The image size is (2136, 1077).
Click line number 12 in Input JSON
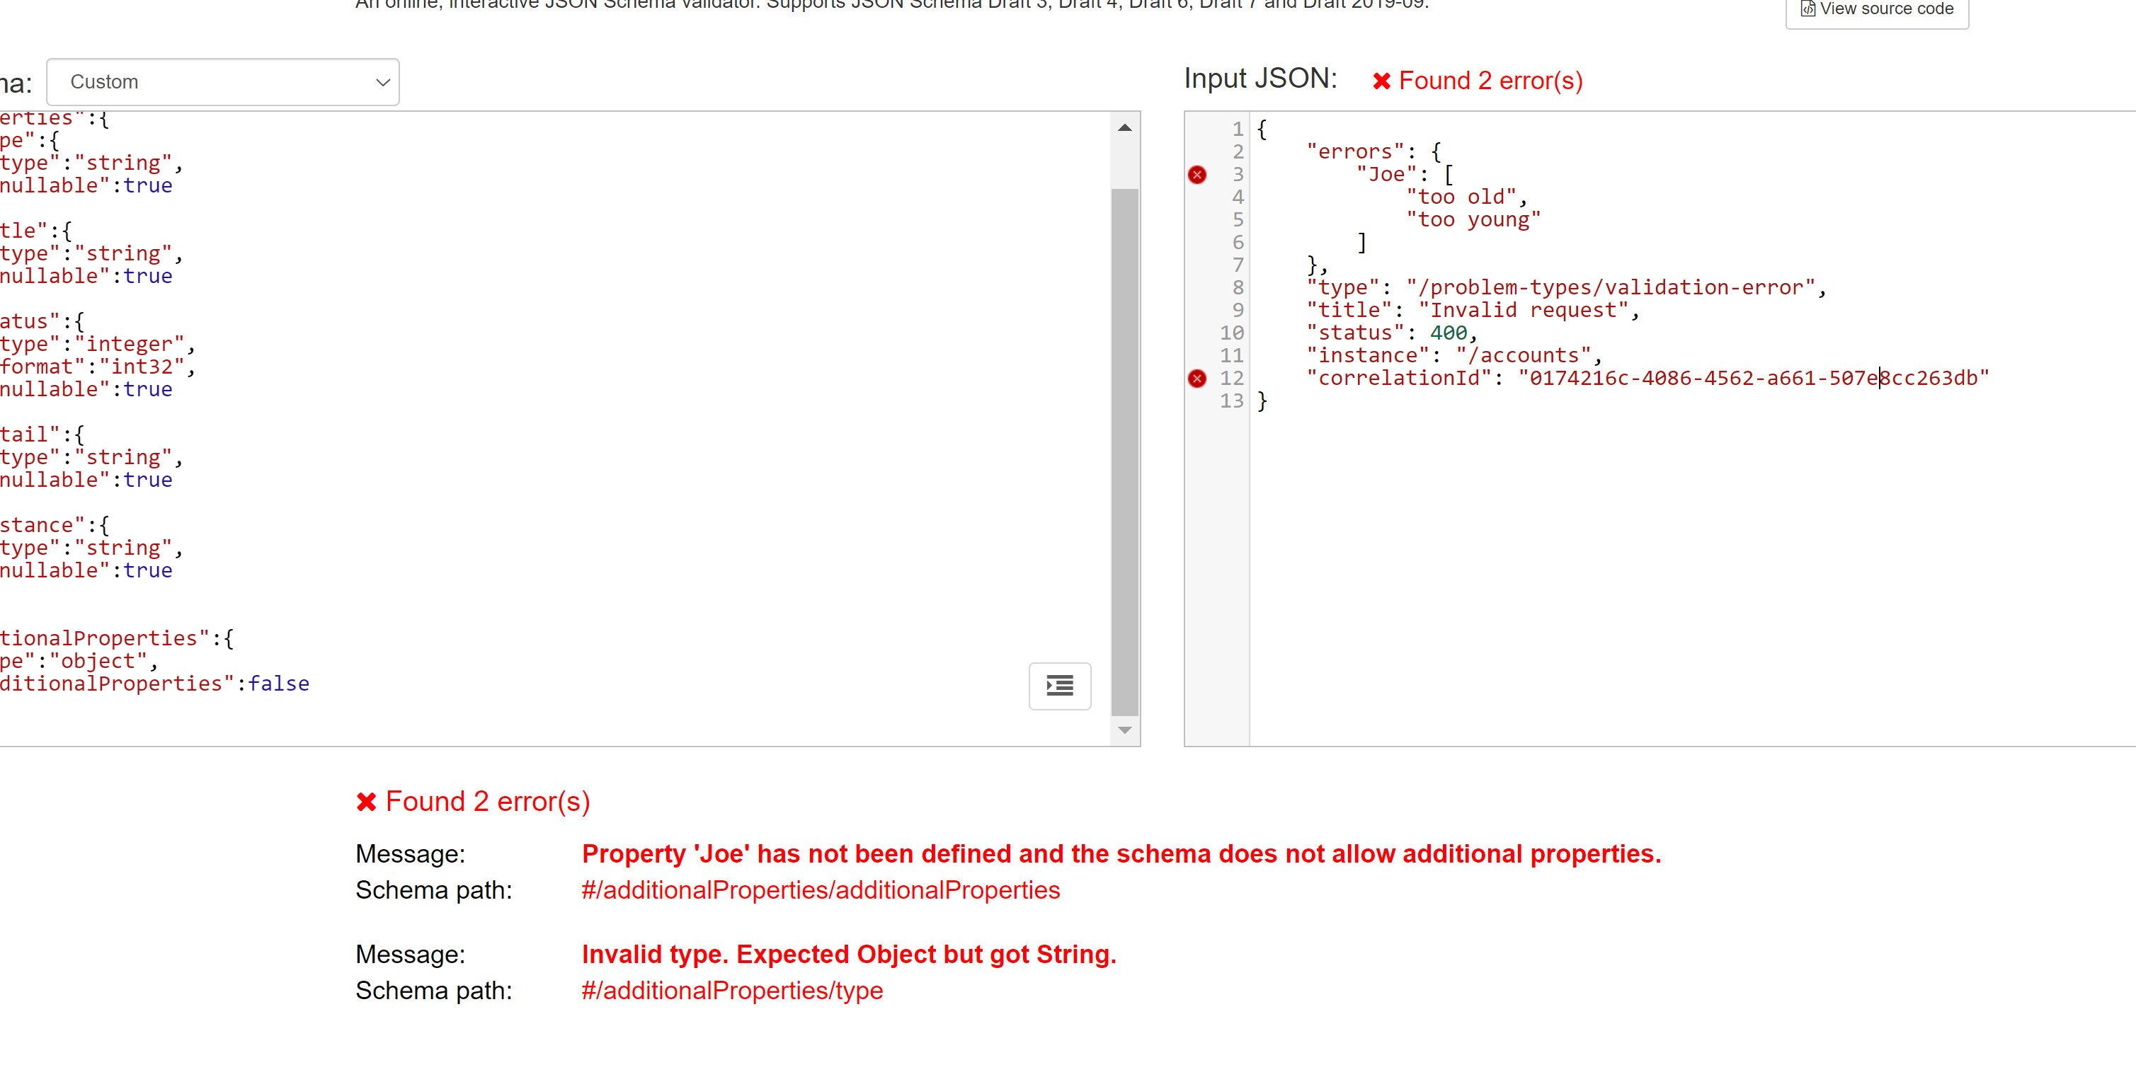tap(1231, 378)
